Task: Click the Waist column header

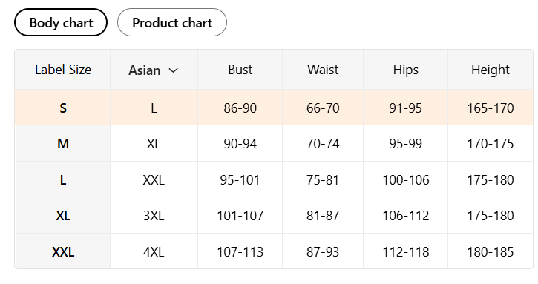Action: click(x=323, y=70)
